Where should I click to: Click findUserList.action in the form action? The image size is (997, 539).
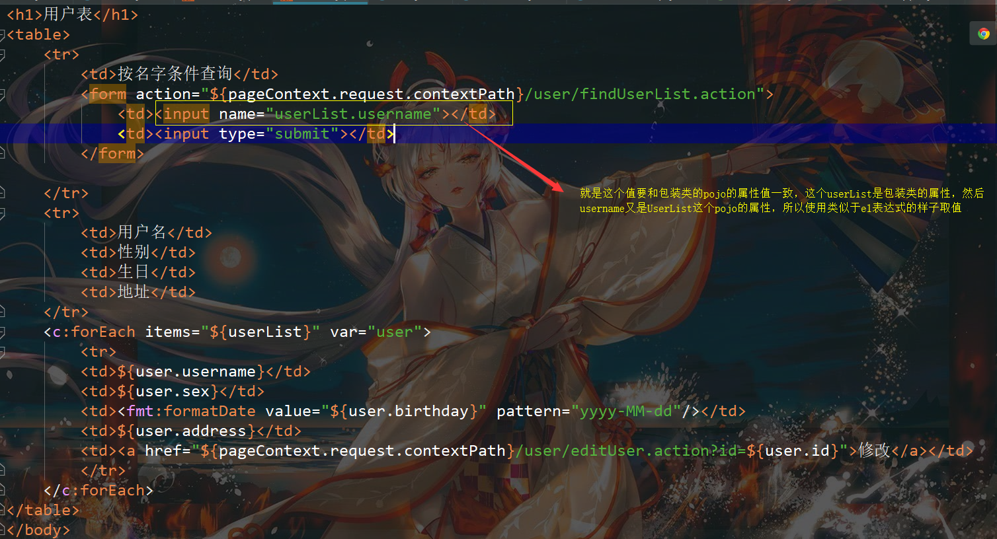coord(668,94)
